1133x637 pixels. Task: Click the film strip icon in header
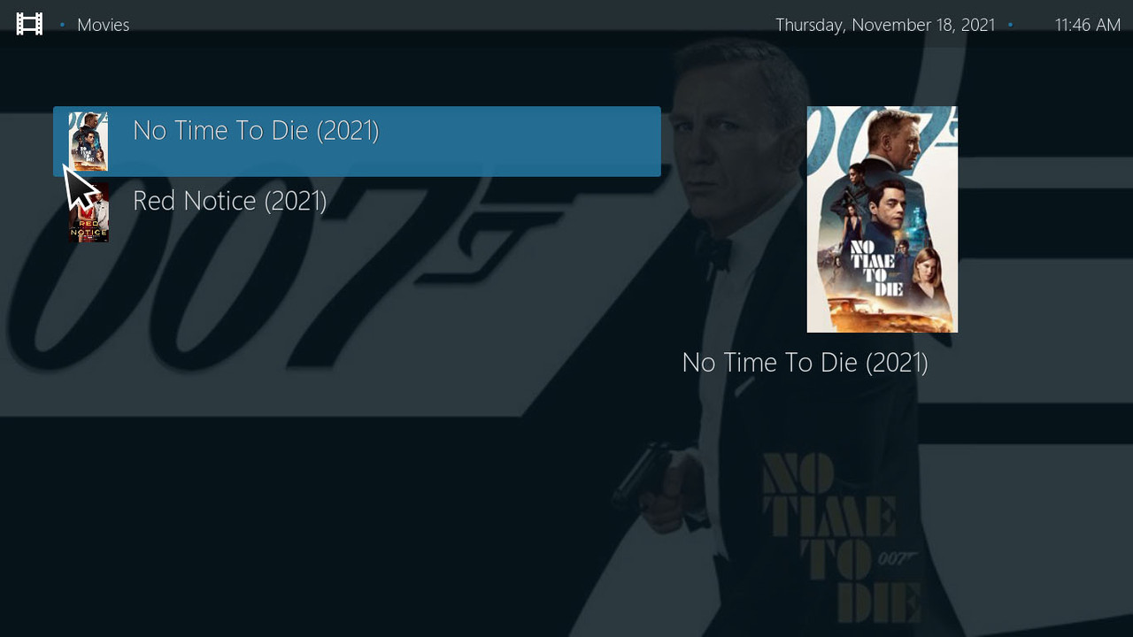pyautogui.click(x=29, y=25)
